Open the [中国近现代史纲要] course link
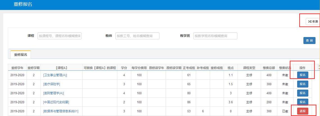 (56, 102)
